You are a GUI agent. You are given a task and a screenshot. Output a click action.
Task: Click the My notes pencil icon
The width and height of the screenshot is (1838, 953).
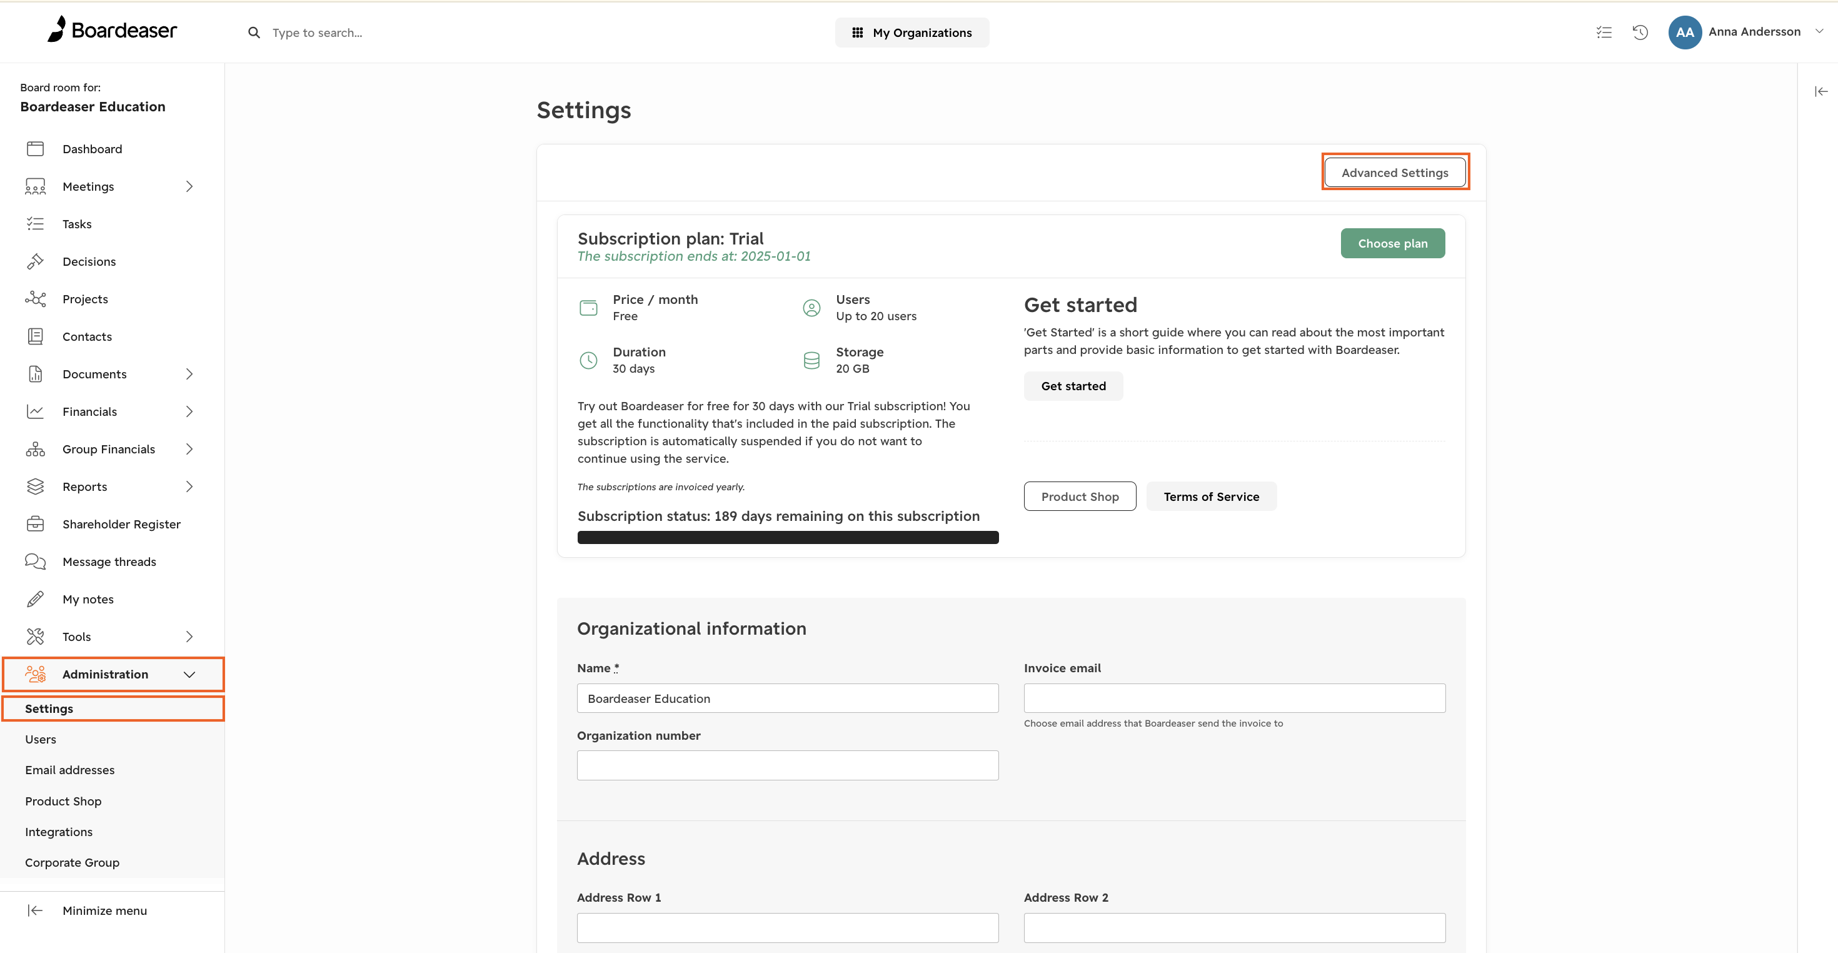pos(35,599)
